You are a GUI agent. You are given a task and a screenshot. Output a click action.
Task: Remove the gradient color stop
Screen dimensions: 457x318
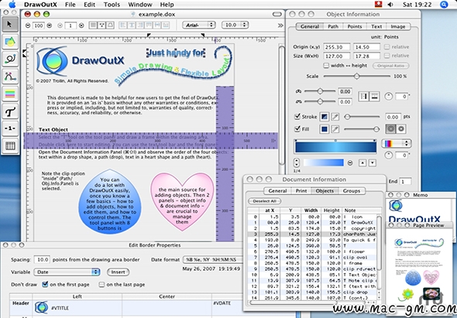pyautogui.click(x=350, y=163)
